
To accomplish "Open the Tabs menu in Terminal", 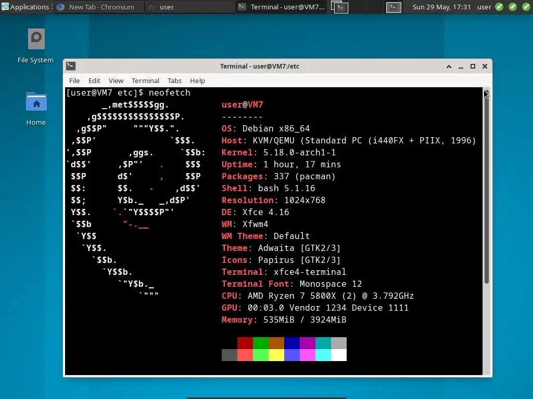I will click(x=174, y=81).
